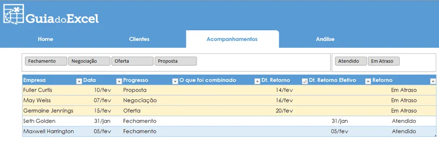The width and height of the screenshot is (439, 167).
Task: Select the Fuller Curtis cell
Action: (52, 90)
